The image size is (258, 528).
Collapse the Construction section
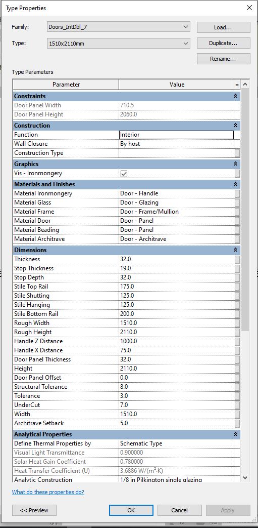click(235, 126)
